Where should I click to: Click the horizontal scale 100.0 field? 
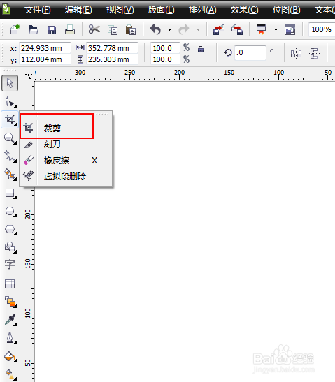point(166,48)
